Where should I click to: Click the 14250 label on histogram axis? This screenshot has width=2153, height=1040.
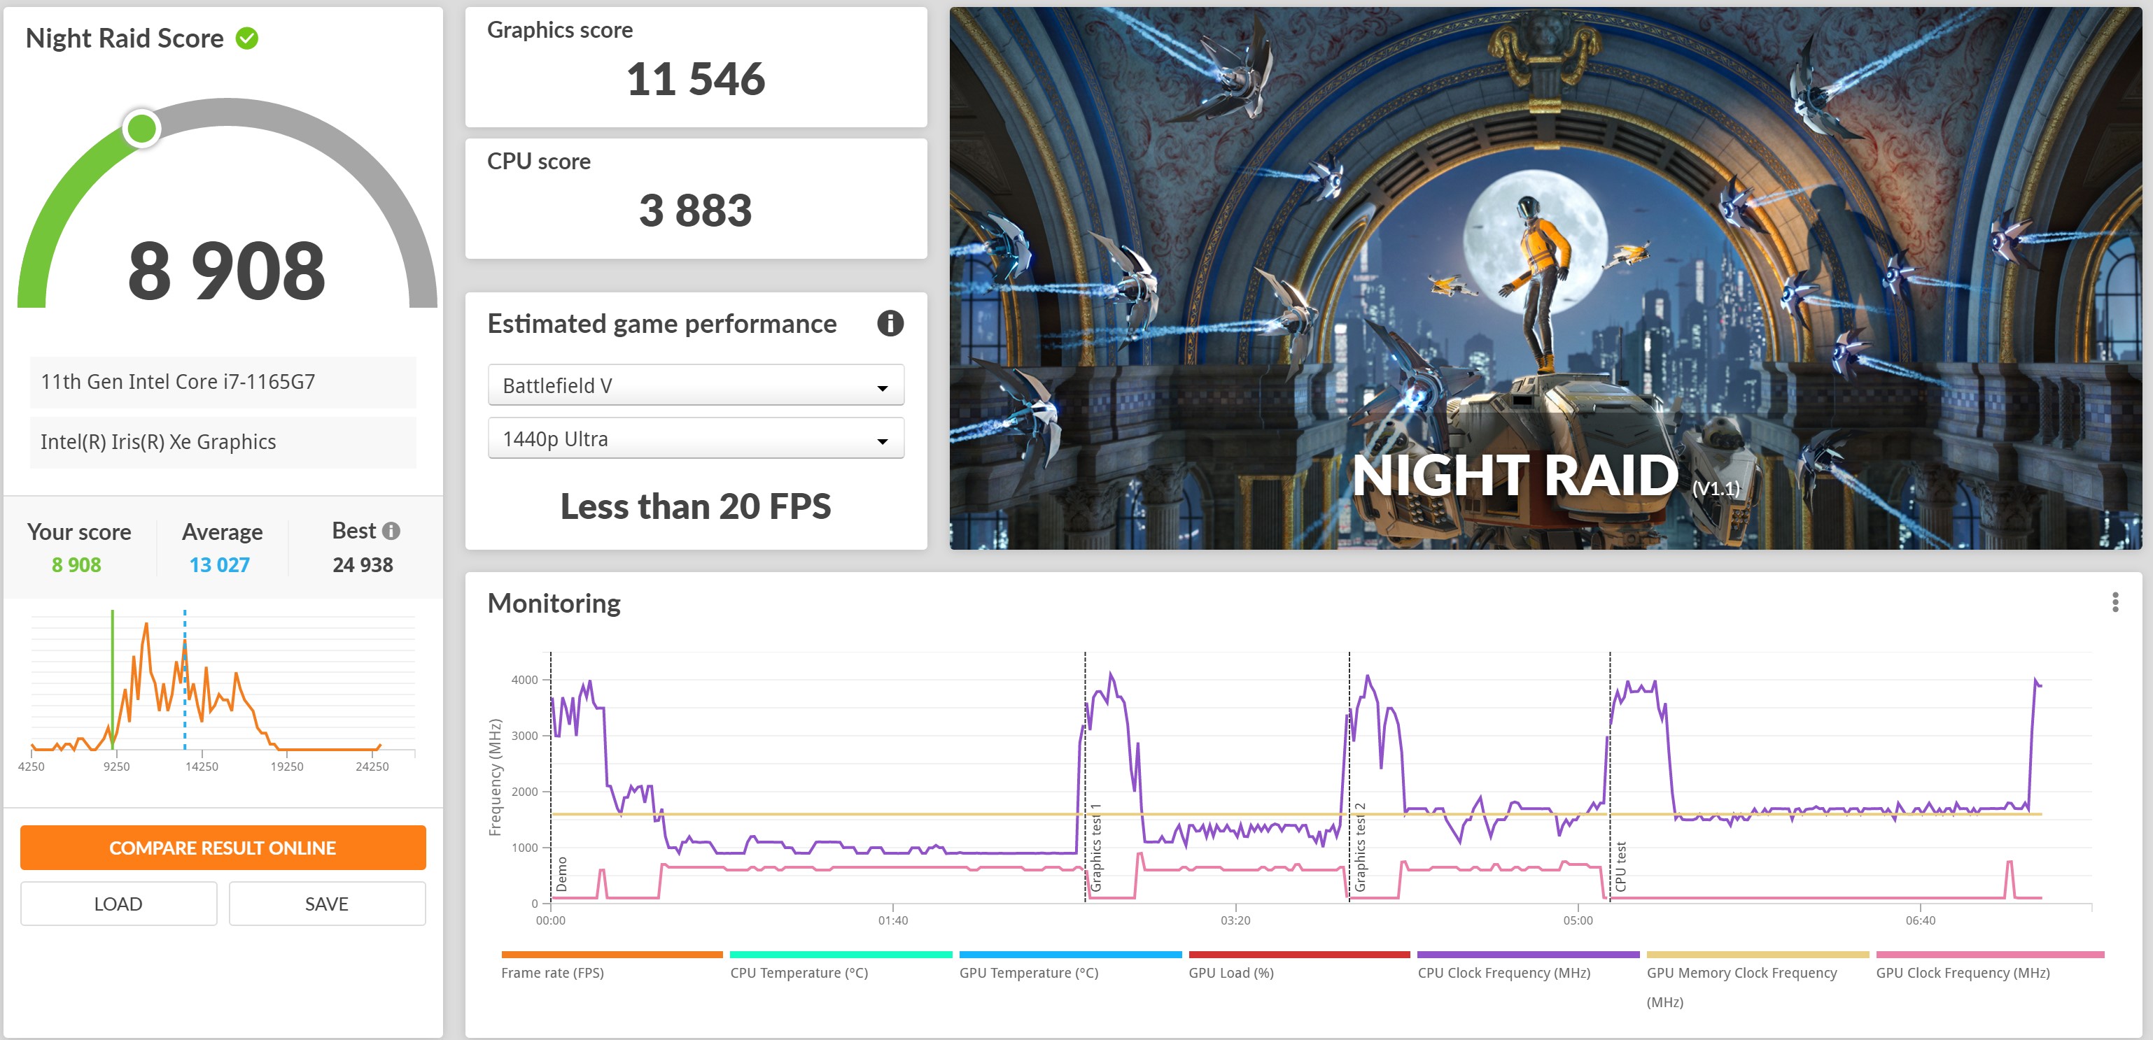pyautogui.click(x=202, y=766)
